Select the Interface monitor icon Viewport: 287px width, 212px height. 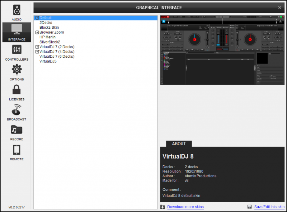(x=17, y=29)
